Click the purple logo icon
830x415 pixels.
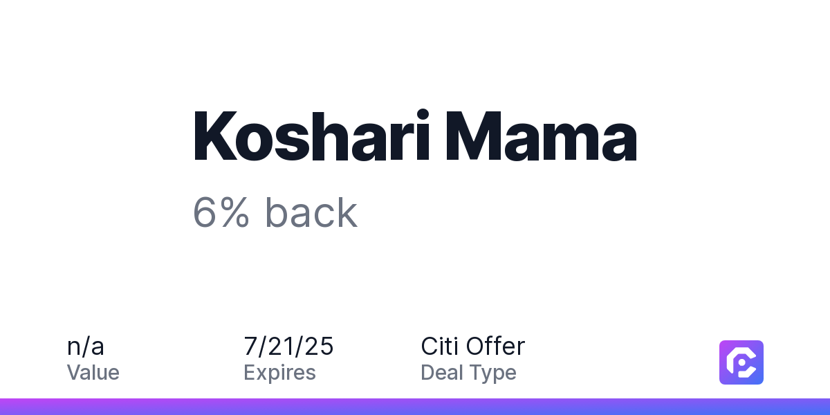[x=741, y=362]
